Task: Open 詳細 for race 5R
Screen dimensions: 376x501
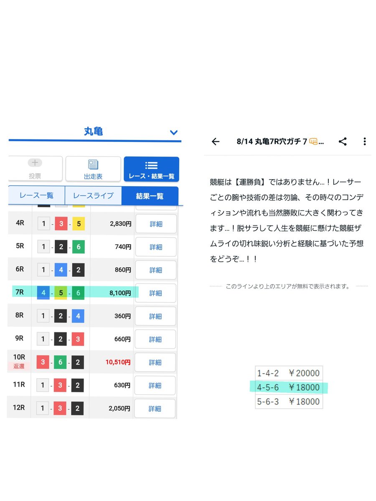Action: click(x=156, y=247)
